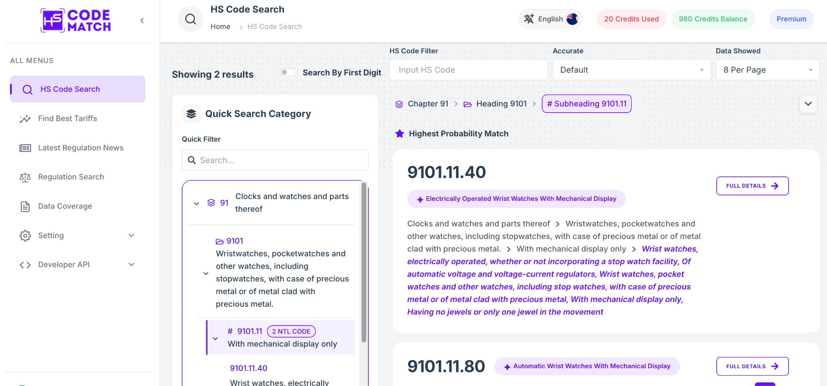Open FULL DETAILS for 9101.11.80
Viewport: 827px width, 386px height.
pos(752,366)
